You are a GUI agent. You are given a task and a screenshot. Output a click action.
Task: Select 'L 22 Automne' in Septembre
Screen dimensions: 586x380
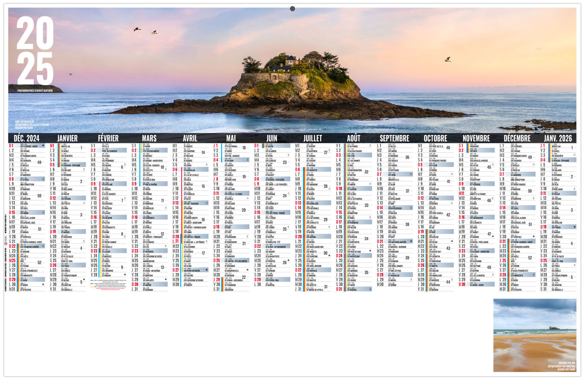click(x=394, y=246)
